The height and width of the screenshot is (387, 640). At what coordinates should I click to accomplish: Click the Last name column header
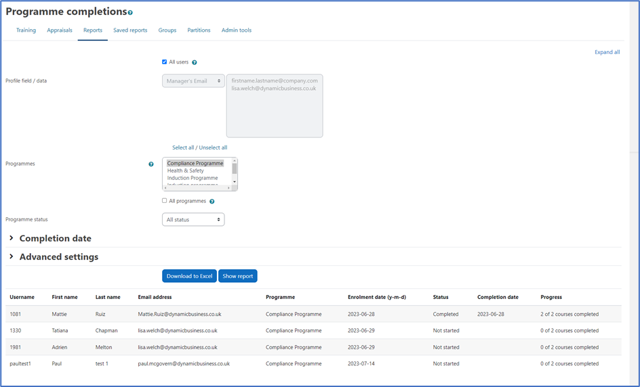coord(108,298)
